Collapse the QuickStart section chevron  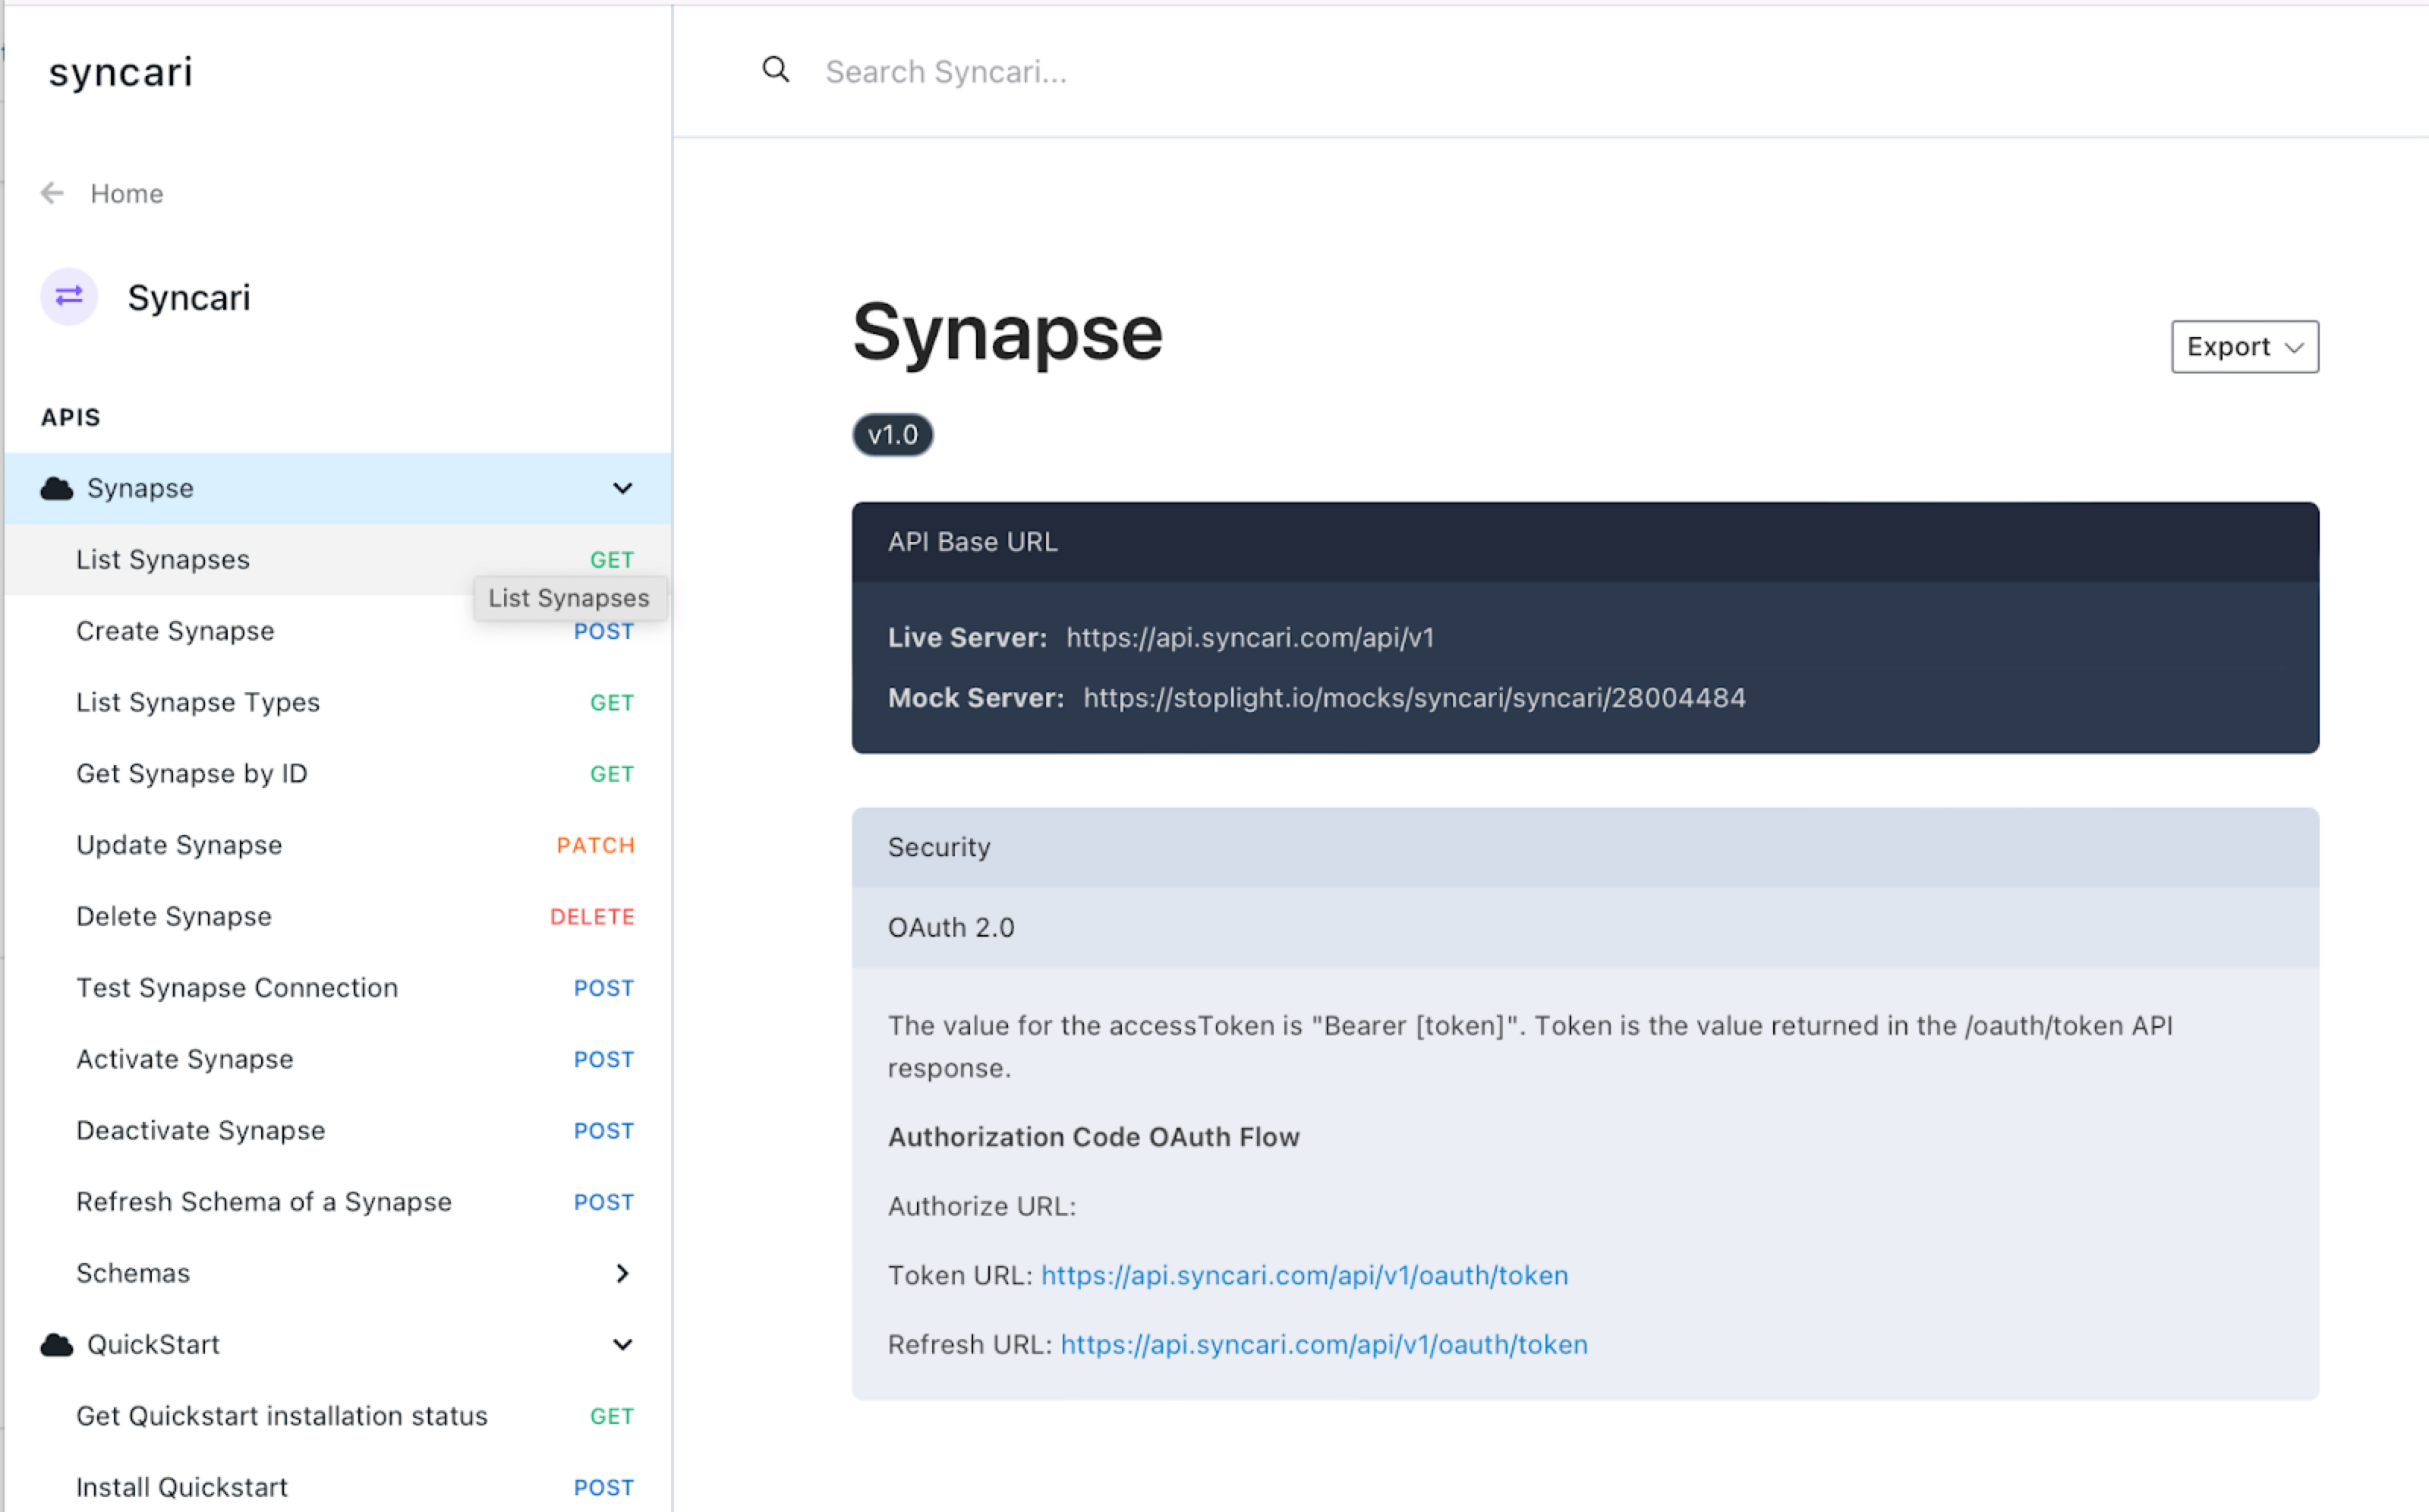click(622, 1345)
